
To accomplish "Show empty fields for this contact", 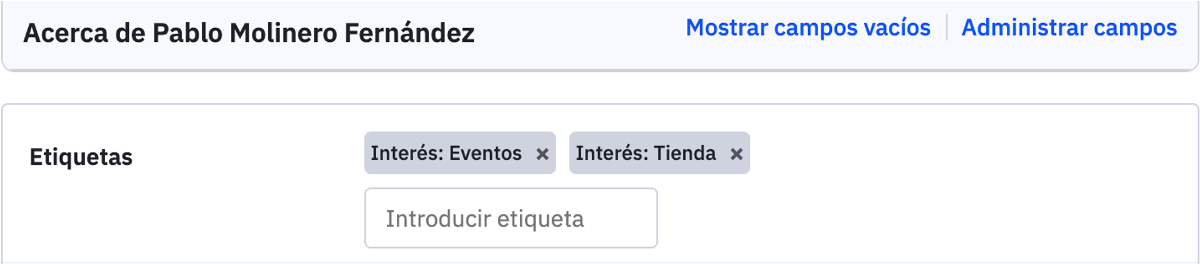I will [x=807, y=27].
